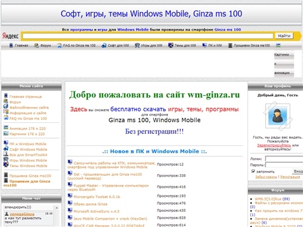
Task: Click the ПК и WM nav icon
Action: click(x=204, y=45)
